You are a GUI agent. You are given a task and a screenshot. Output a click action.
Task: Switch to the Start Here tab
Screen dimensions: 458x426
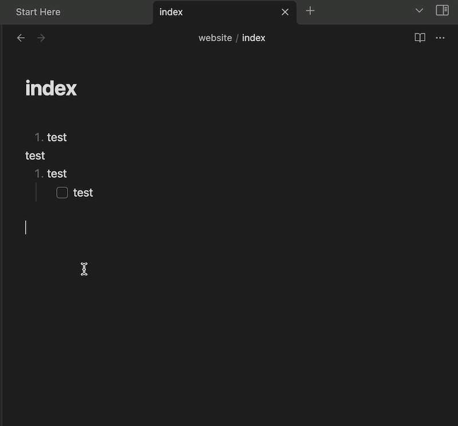coord(38,12)
